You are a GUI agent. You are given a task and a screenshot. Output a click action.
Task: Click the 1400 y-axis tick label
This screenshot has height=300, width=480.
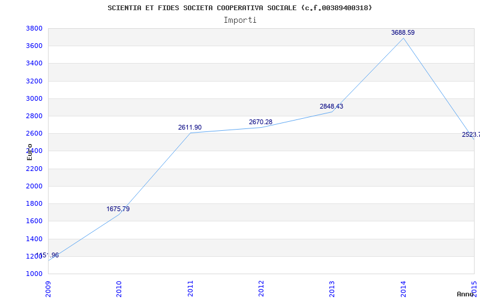[x=34, y=239]
